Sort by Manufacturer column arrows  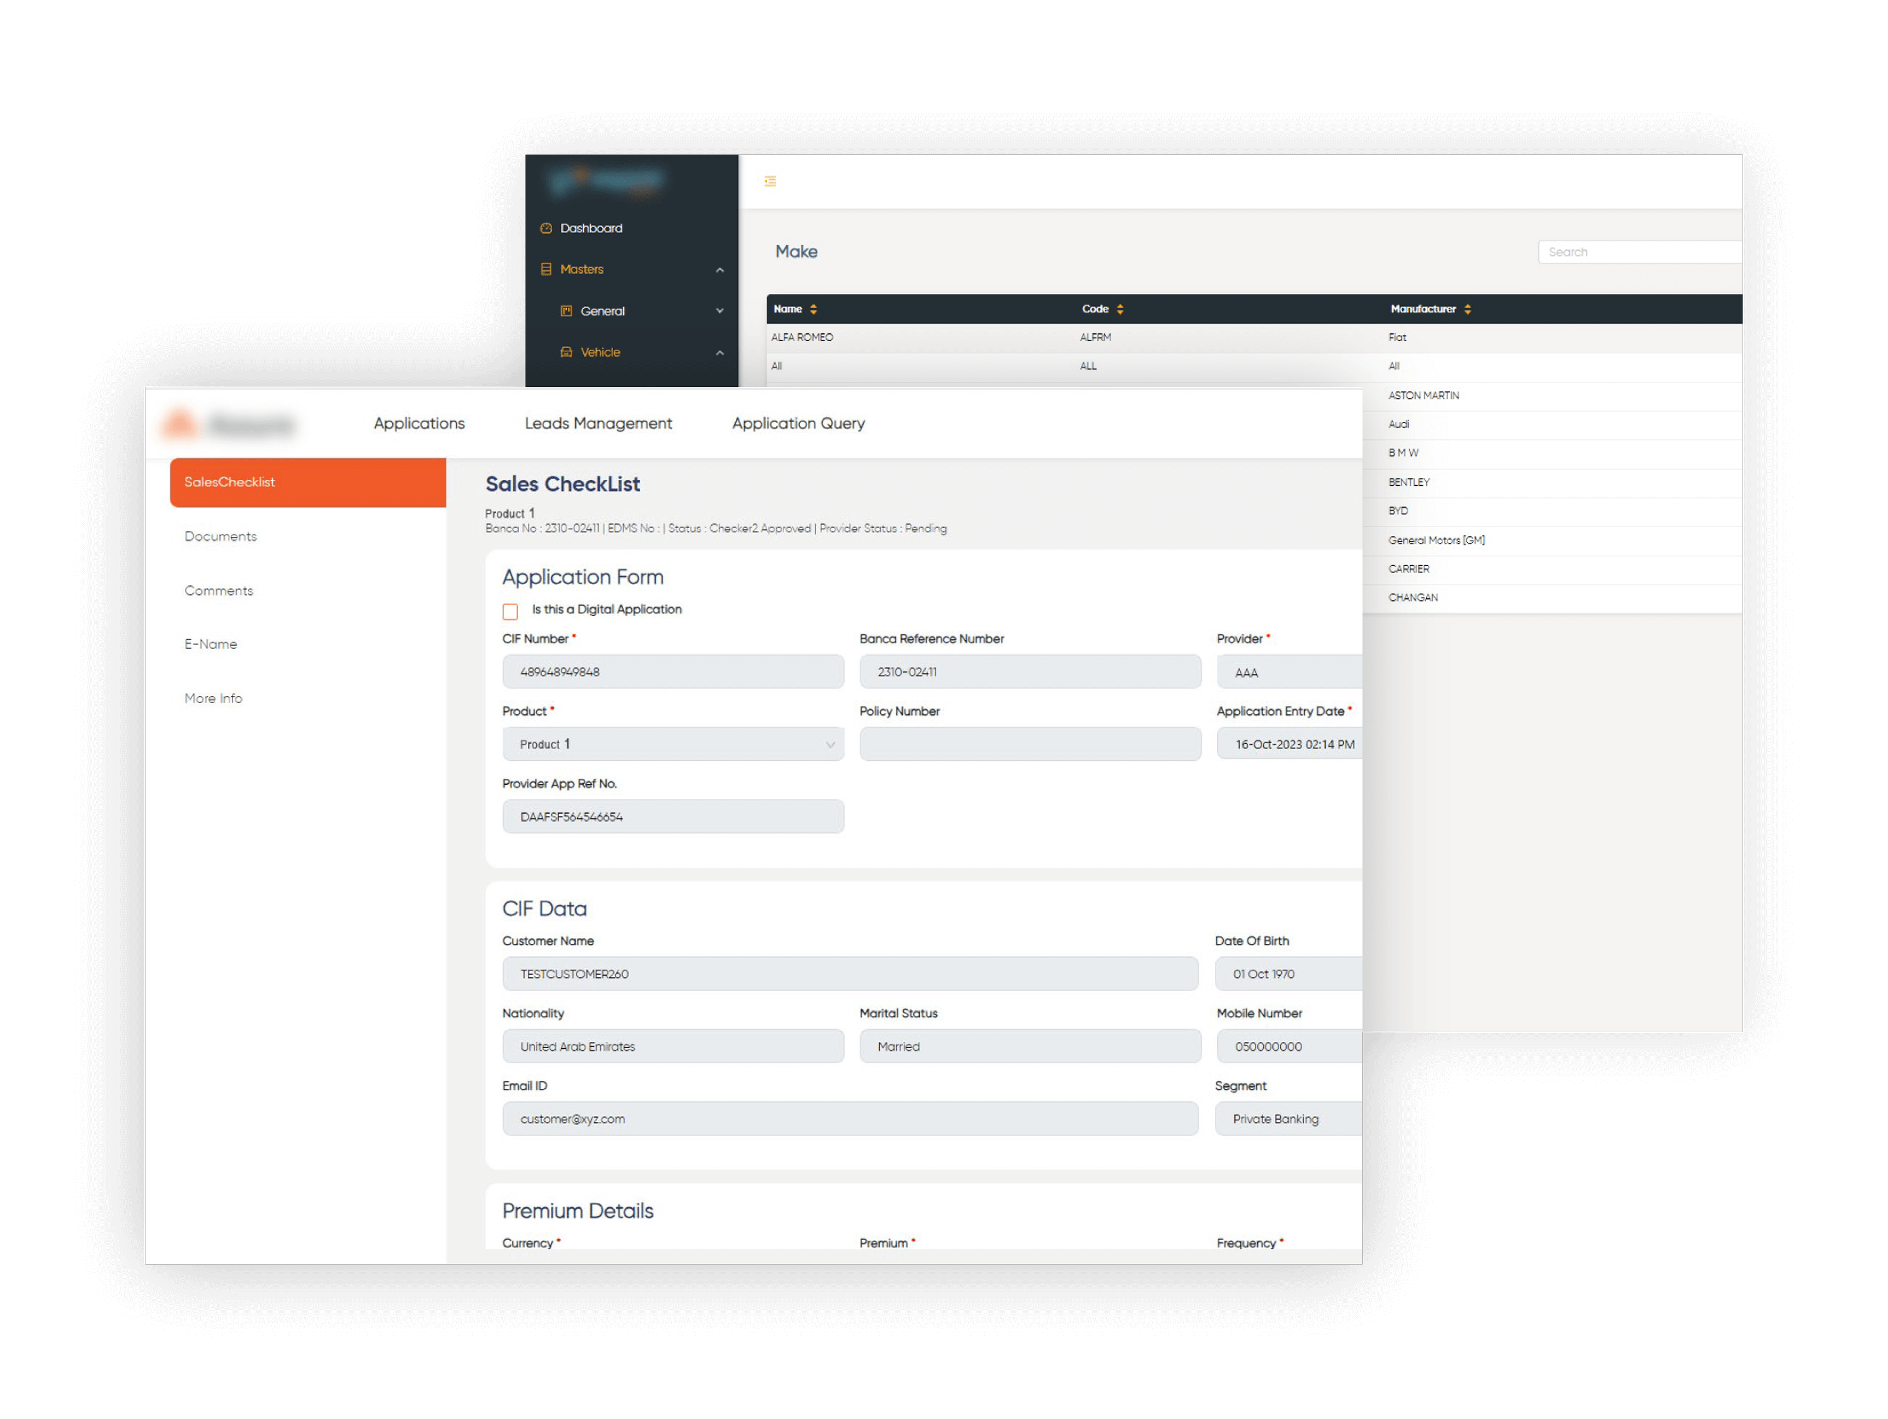(x=1467, y=309)
